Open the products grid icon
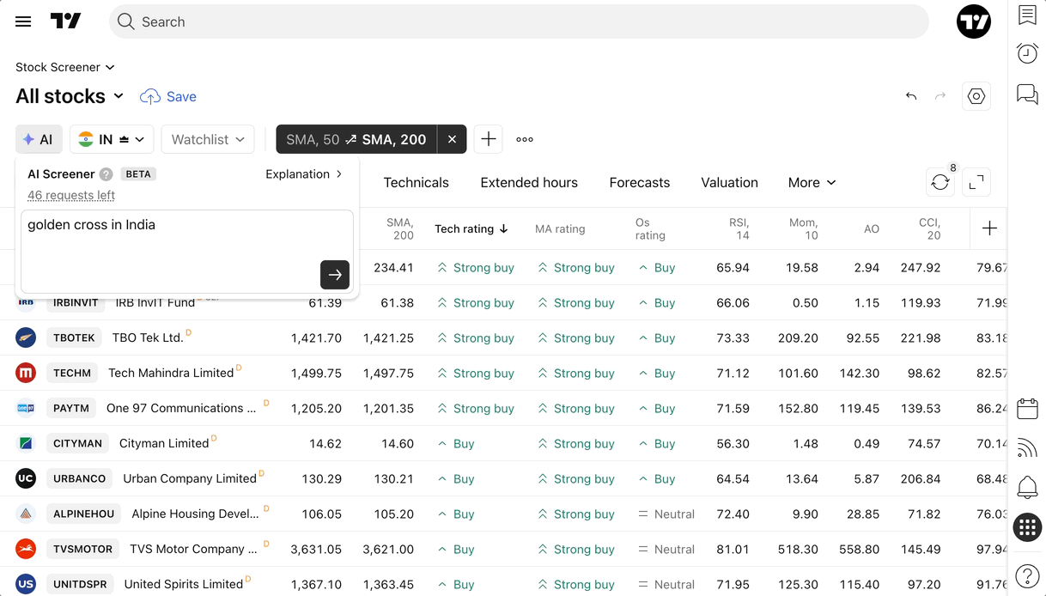 (x=1027, y=527)
